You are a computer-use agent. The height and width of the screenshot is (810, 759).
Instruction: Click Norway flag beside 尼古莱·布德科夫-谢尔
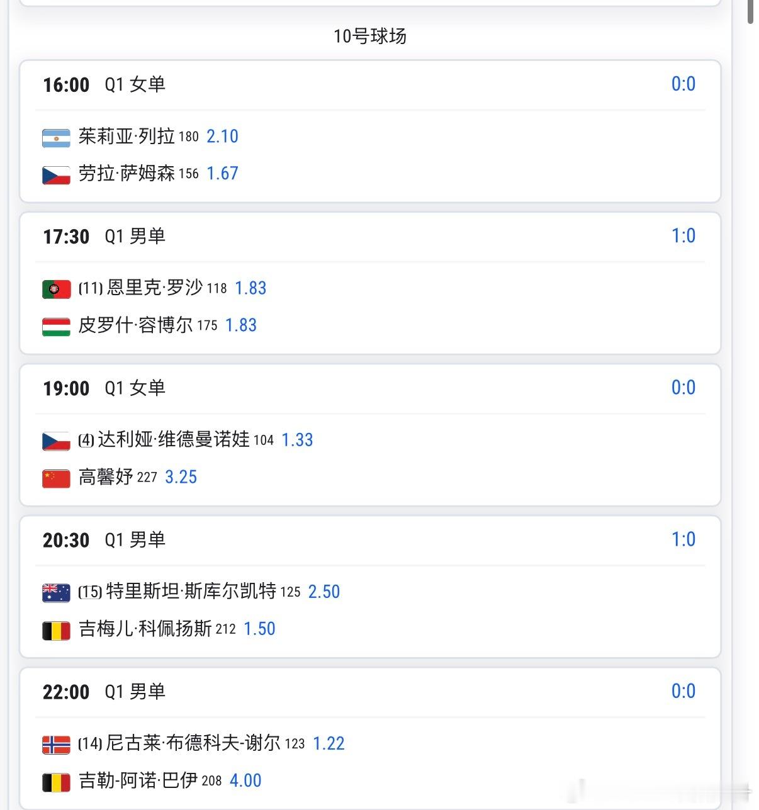[x=56, y=745]
